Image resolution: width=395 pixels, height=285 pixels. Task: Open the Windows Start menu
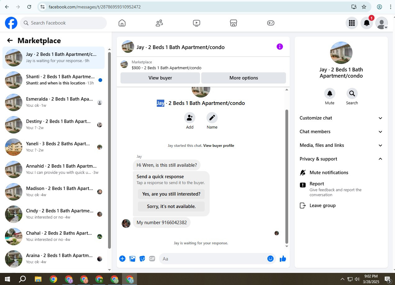tap(7, 279)
